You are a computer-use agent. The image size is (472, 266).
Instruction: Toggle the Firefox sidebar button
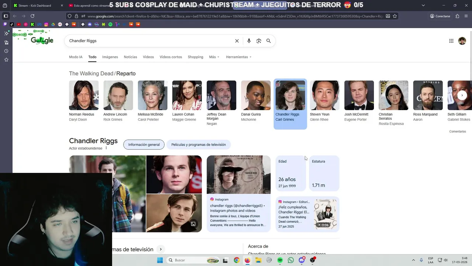[x=6, y=16]
